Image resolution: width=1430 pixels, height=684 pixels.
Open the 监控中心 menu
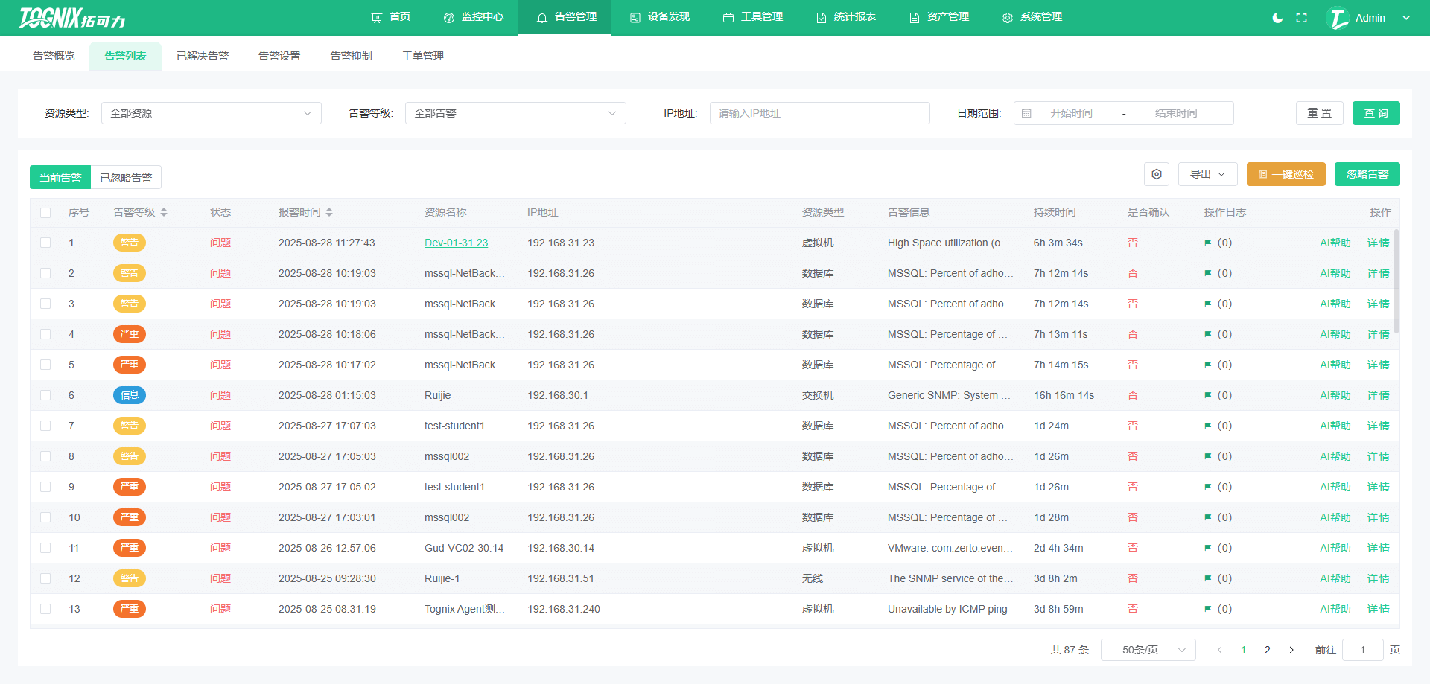pos(473,17)
